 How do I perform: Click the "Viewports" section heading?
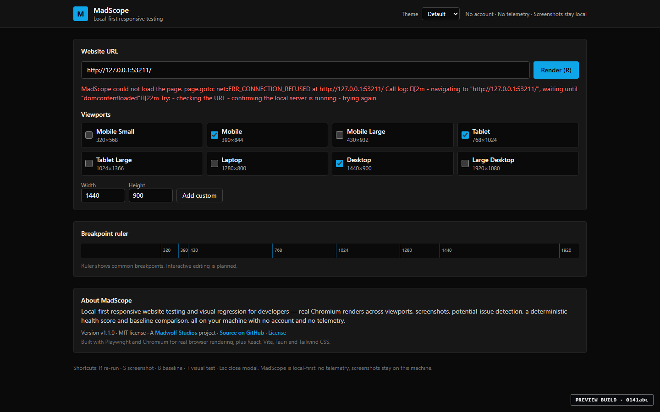point(96,114)
